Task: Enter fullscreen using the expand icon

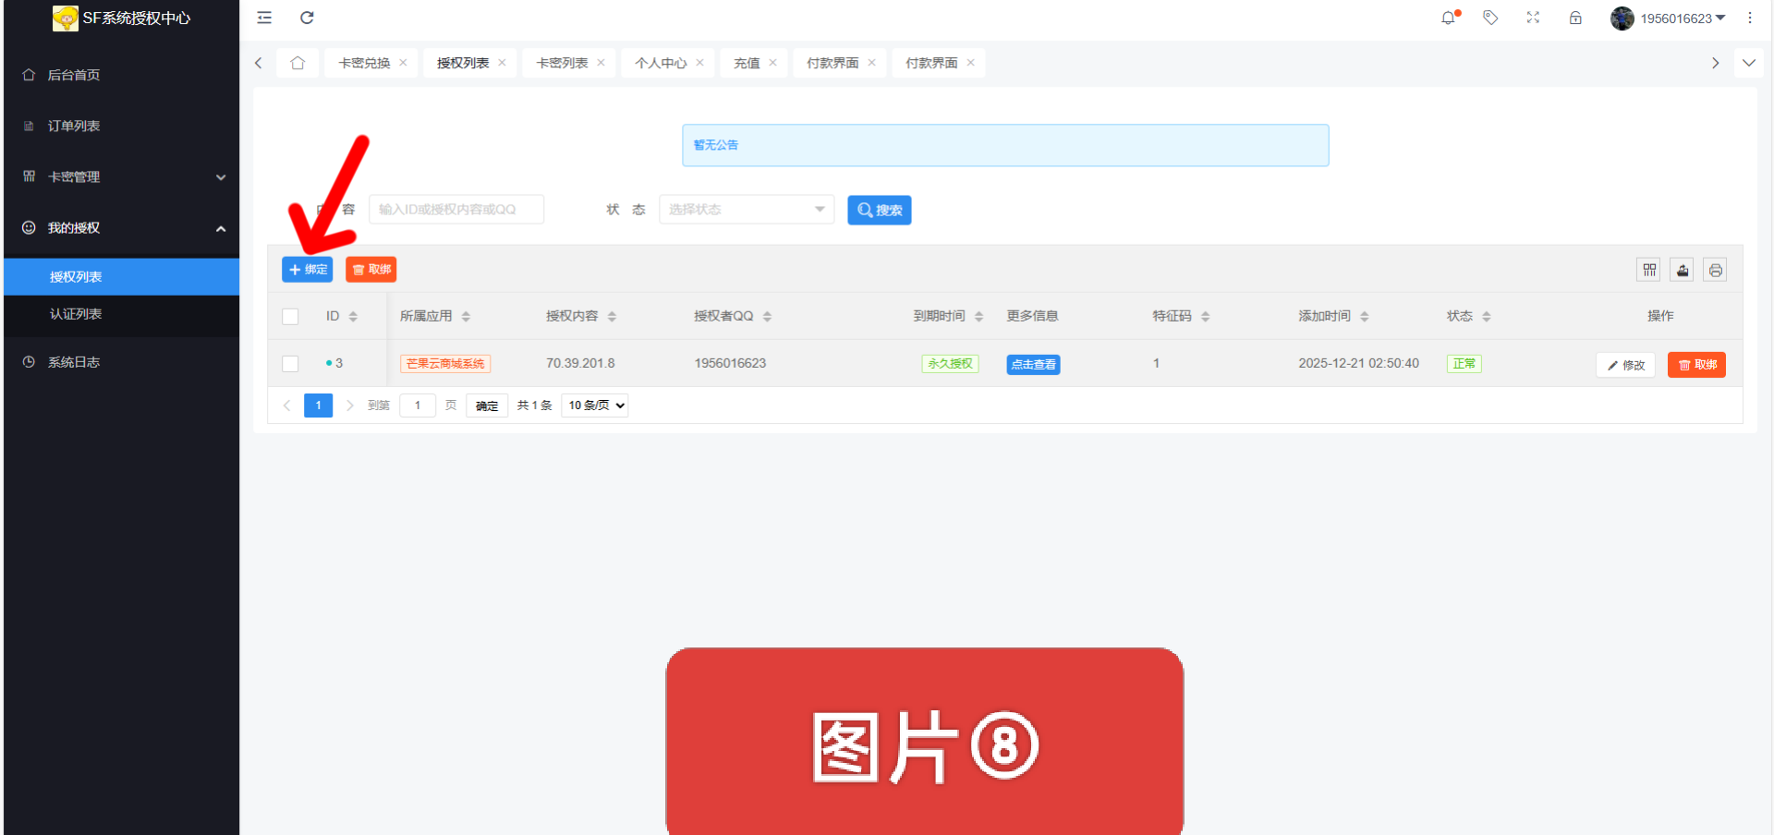Action: [1533, 18]
